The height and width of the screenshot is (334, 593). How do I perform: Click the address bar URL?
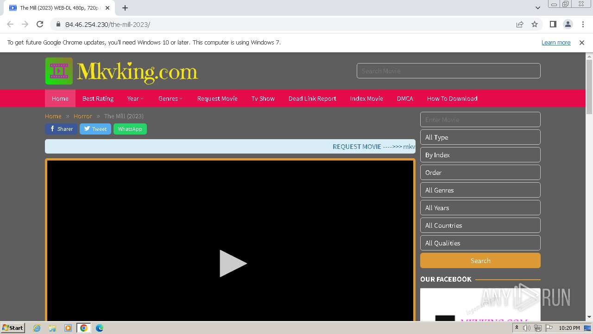pyautogui.click(x=107, y=25)
